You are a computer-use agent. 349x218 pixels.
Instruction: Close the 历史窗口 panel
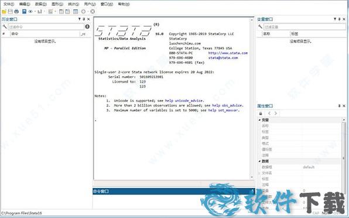(x=88, y=19)
